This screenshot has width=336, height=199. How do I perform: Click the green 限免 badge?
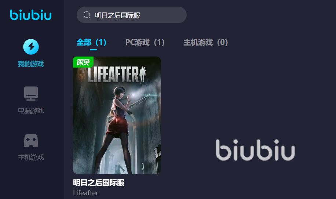[x=83, y=62]
